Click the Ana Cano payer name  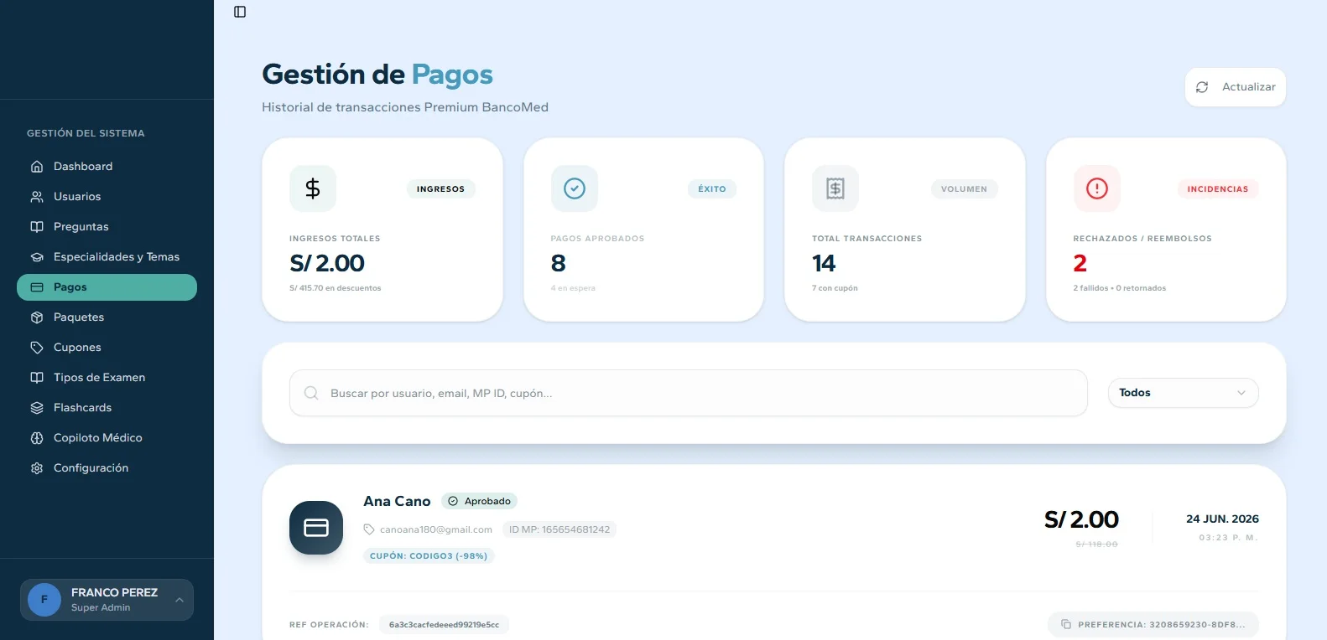coord(397,501)
